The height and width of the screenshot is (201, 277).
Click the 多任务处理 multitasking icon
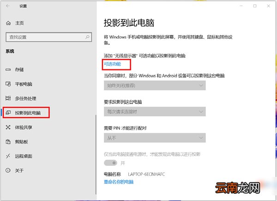point(8,98)
